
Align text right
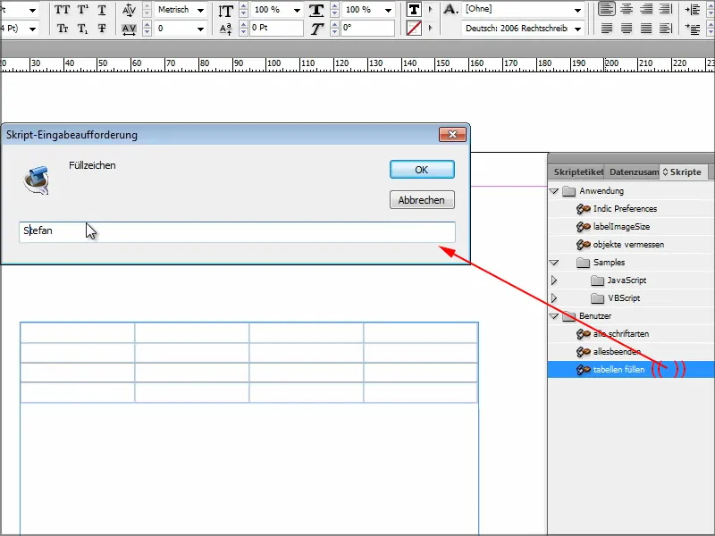[x=646, y=9]
